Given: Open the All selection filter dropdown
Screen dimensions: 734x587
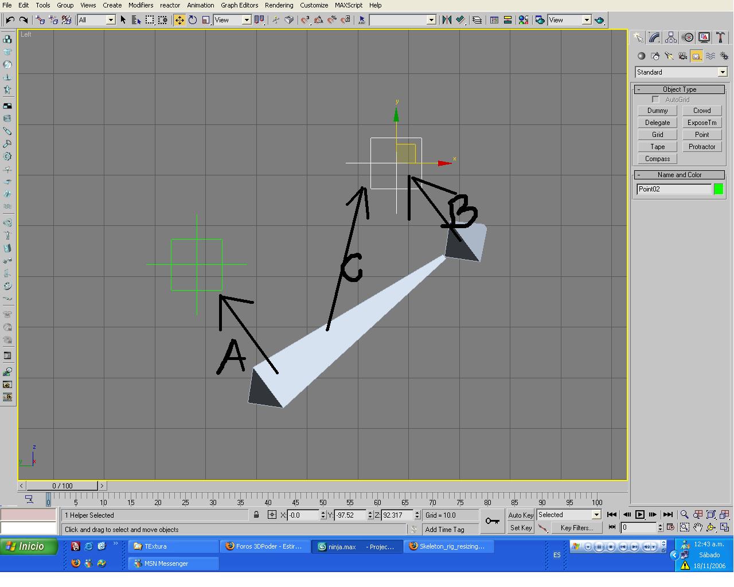Looking at the screenshot, I should pos(96,20).
